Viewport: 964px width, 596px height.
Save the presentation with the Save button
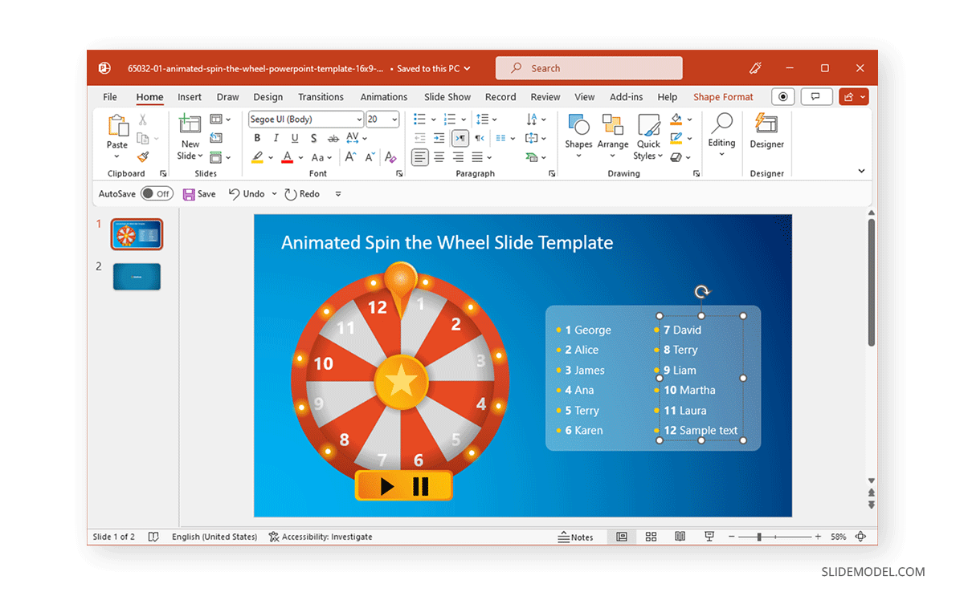click(x=198, y=193)
